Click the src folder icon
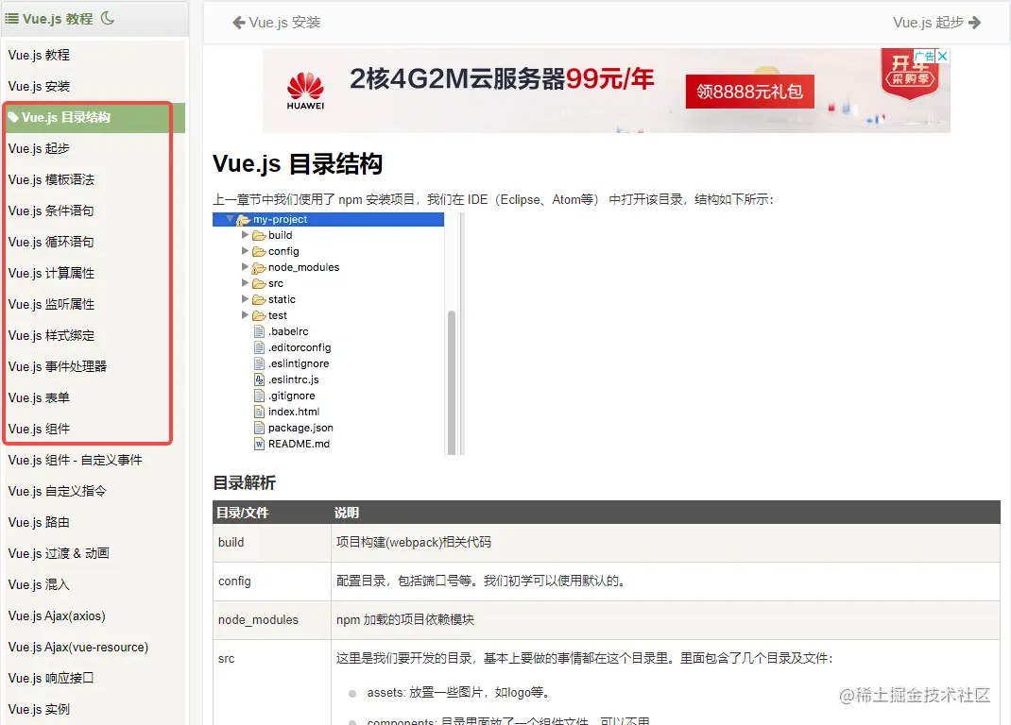Image resolution: width=1011 pixels, height=725 pixels. 259,283
